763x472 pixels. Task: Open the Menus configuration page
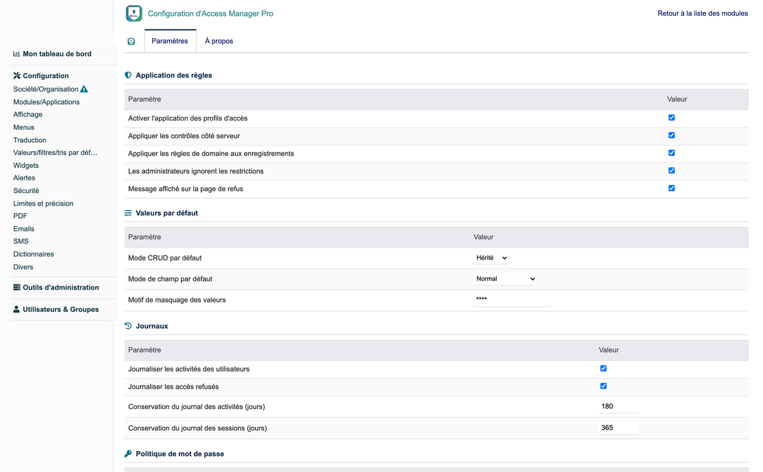(24, 128)
